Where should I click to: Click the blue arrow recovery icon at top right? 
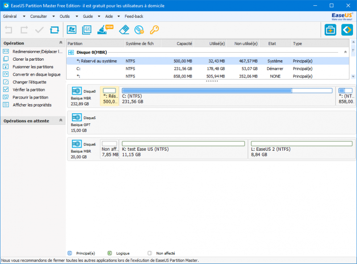pyautogui.click(x=347, y=30)
